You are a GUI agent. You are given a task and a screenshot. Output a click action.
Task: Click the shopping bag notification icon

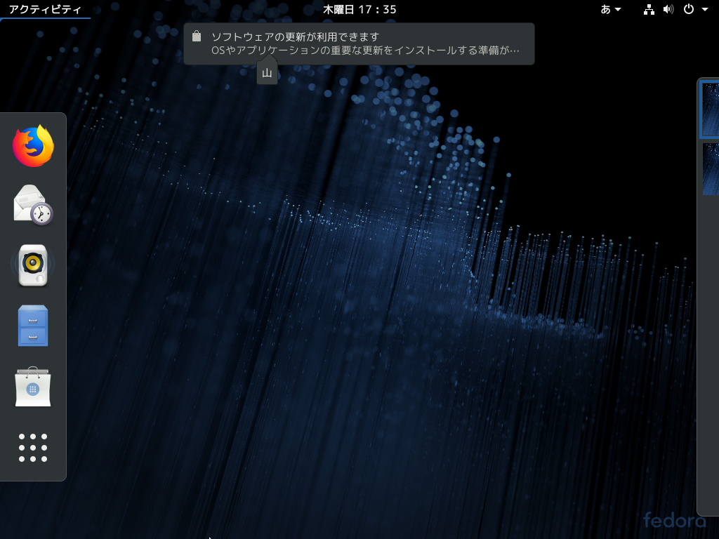click(197, 36)
